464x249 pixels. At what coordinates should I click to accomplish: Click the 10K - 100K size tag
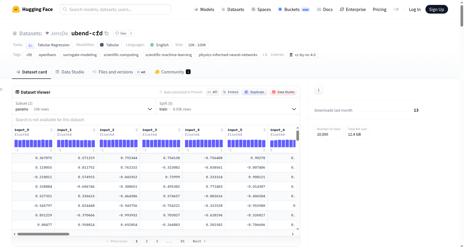[x=197, y=45]
